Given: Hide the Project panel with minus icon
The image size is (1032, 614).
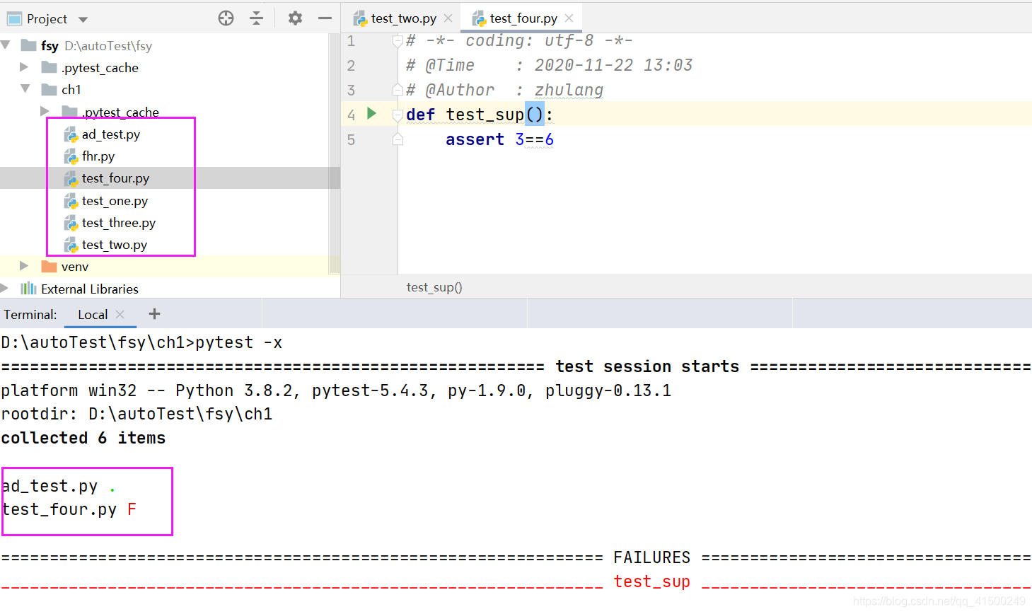Looking at the screenshot, I should [325, 18].
